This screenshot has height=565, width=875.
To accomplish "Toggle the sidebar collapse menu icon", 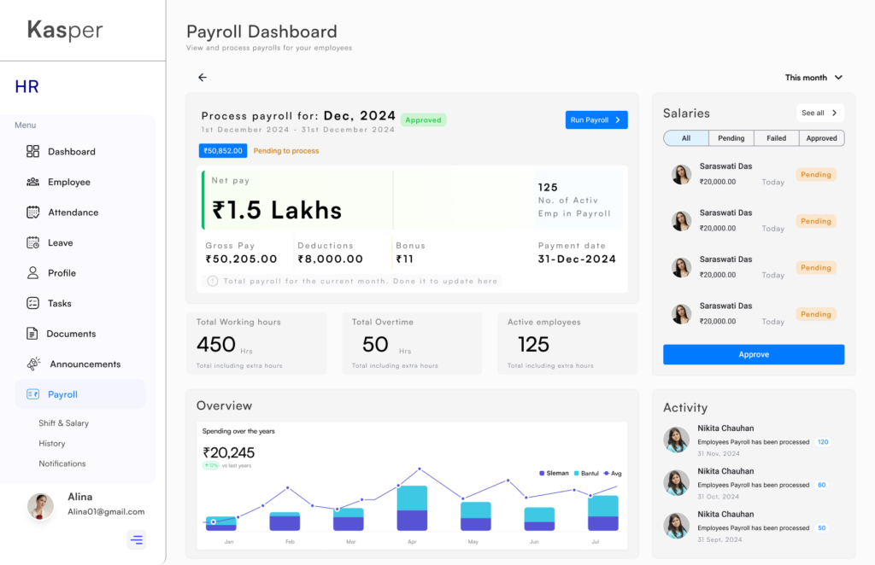I will pos(137,539).
